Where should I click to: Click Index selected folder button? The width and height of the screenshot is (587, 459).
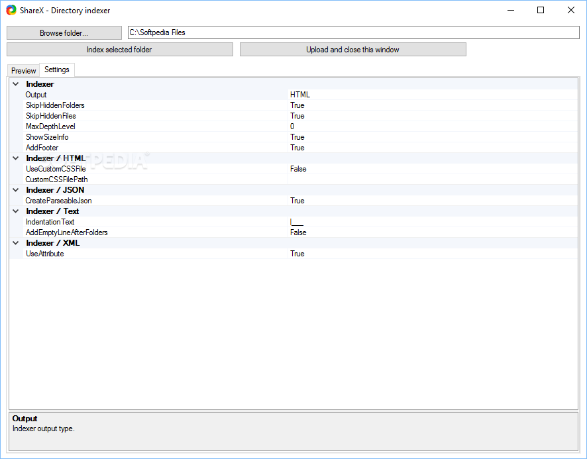point(120,50)
